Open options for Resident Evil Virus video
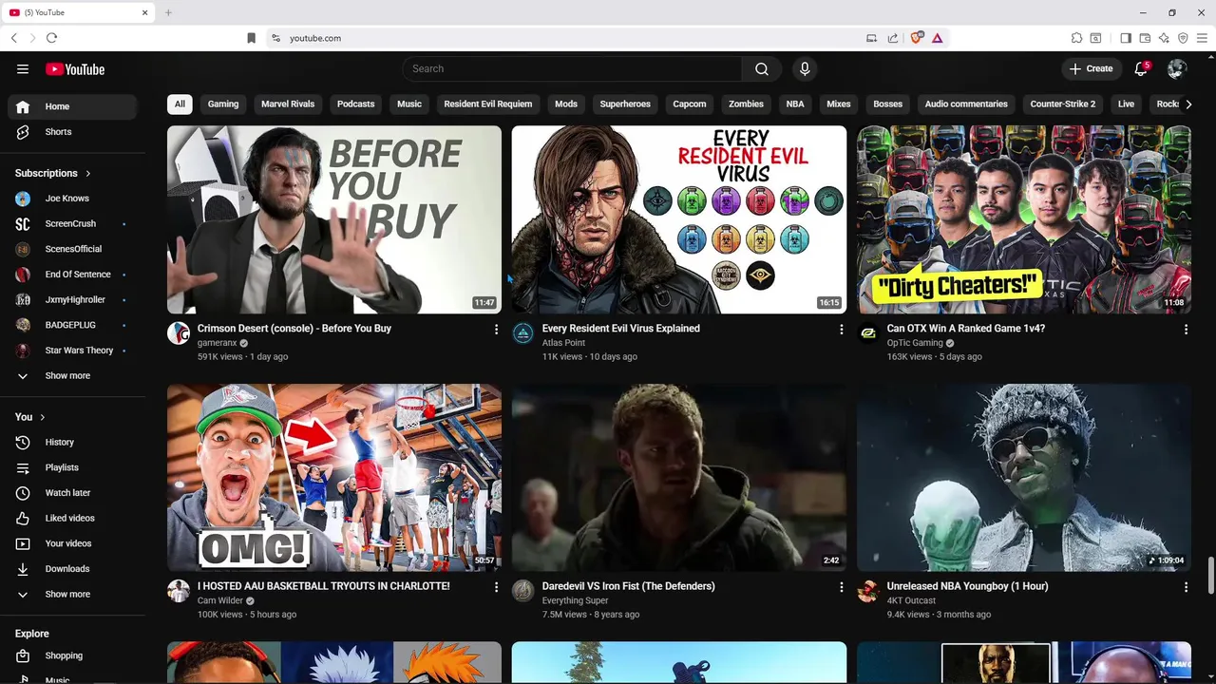 [841, 330]
